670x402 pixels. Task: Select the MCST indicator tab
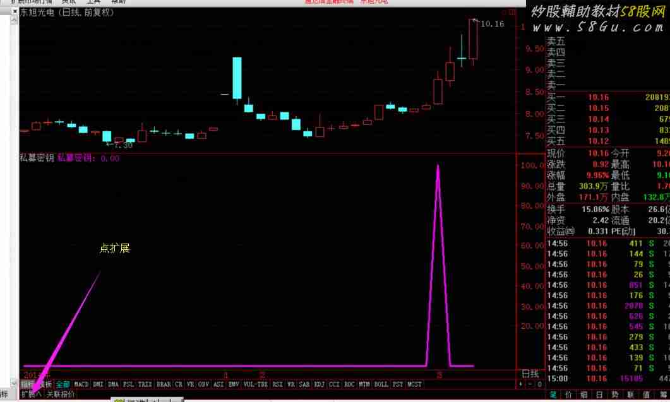414,384
